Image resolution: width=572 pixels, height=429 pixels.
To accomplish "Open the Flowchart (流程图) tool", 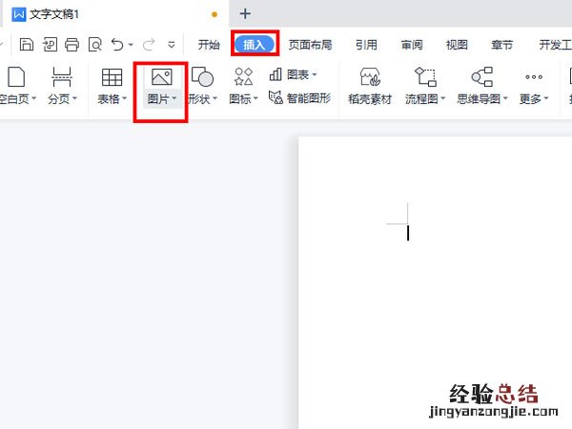I will [425, 78].
